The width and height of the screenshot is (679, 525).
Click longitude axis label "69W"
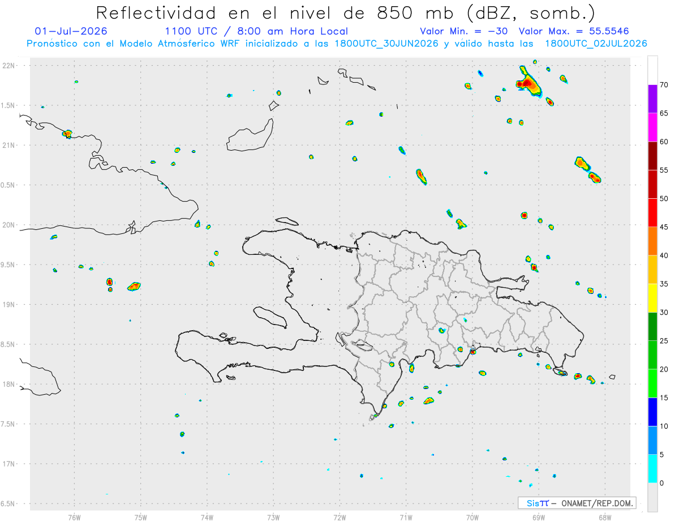[x=539, y=517]
